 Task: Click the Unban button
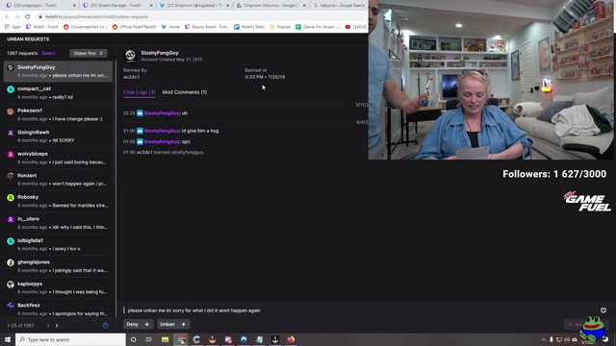(x=167, y=325)
